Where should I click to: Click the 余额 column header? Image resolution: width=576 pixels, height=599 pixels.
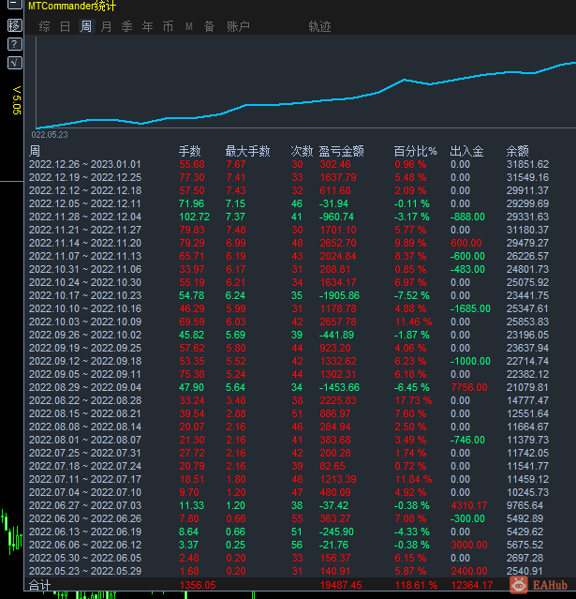(x=518, y=151)
